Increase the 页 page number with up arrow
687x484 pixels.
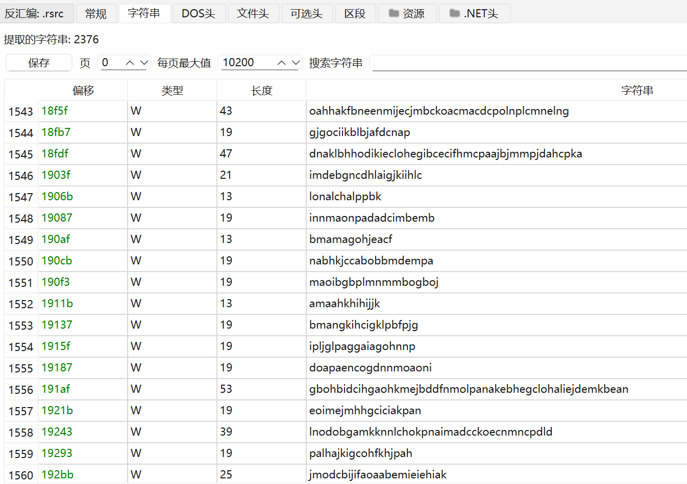[x=130, y=63]
